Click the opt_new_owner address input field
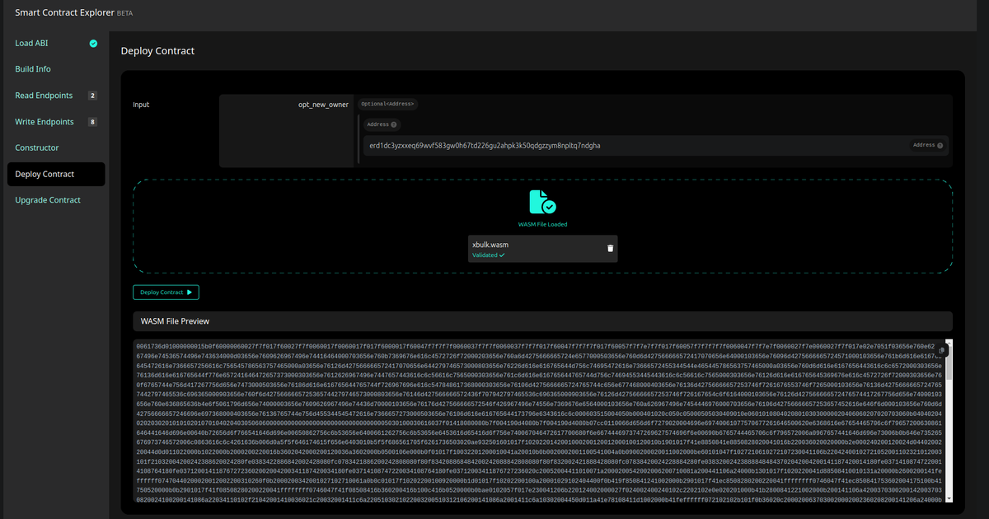This screenshot has width=989, height=519. [656, 146]
